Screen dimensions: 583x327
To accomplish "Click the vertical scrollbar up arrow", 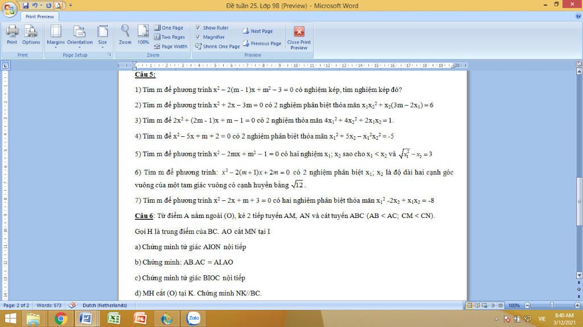I will coord(579,72).
